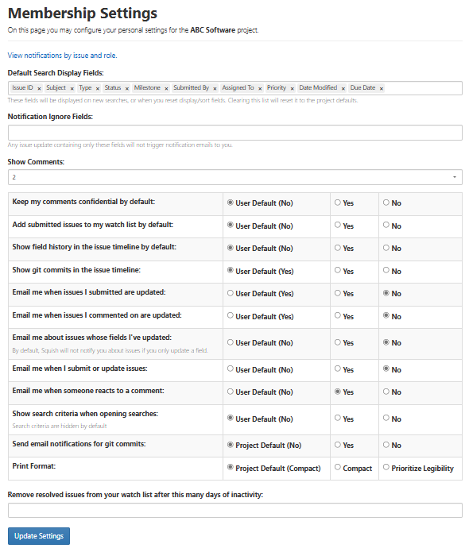Choose Project Default (Compact) print format
The height and width of the screenshot is (552, 469).
pyautogui.click(x=231, y=467)
